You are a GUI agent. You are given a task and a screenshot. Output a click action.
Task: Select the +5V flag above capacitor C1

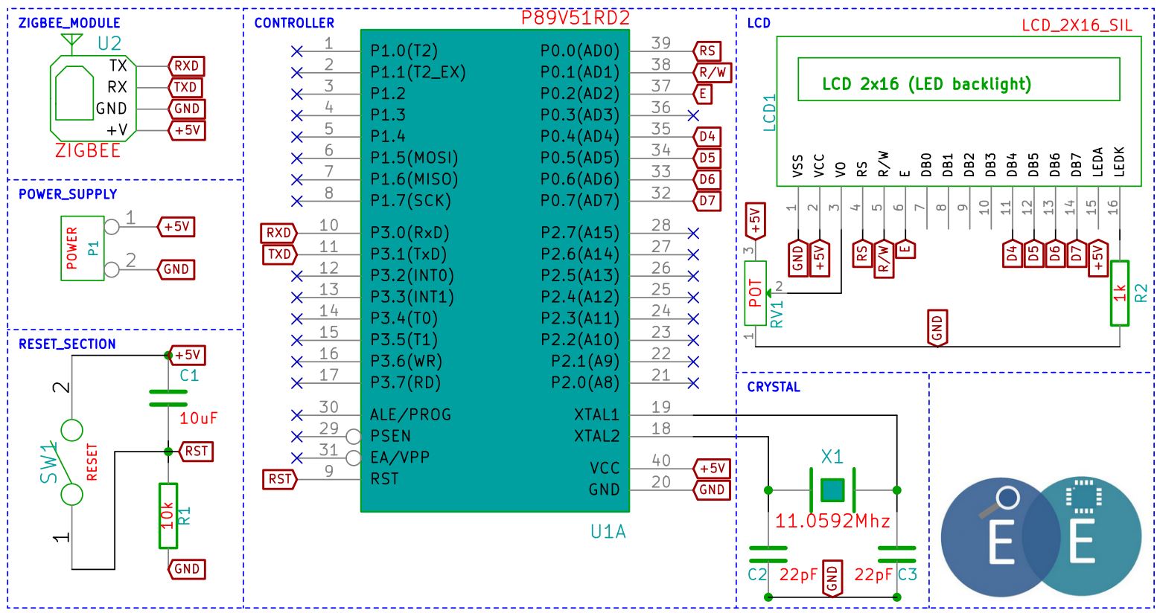pyautogui.click(x=187, y=355)
